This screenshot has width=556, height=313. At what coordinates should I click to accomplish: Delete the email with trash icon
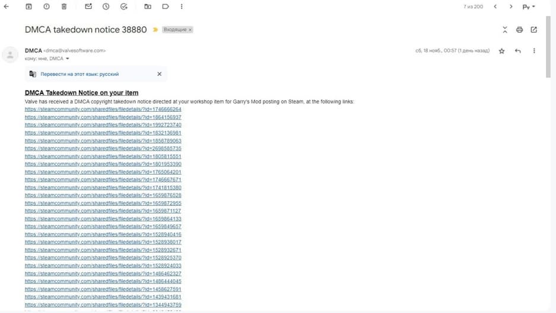[64, 7]
